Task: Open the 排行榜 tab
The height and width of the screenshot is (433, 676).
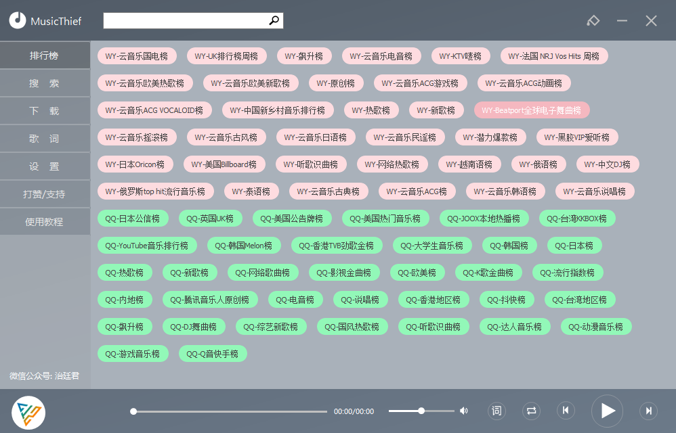Action: [x=45, y=55]
